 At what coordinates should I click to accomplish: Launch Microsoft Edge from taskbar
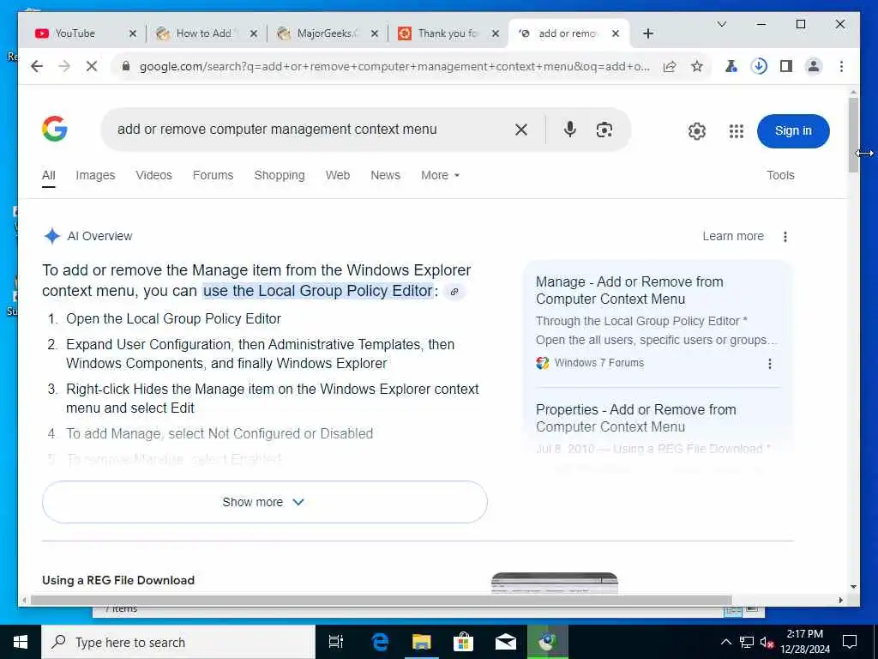(x=380, y=642)
